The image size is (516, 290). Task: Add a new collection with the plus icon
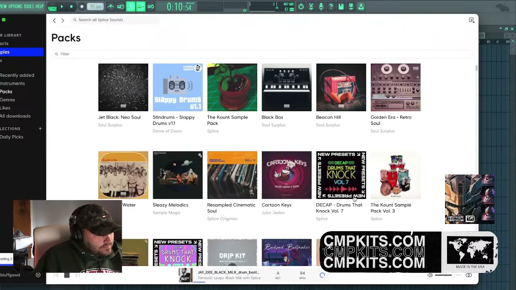[x=40, y=128]
